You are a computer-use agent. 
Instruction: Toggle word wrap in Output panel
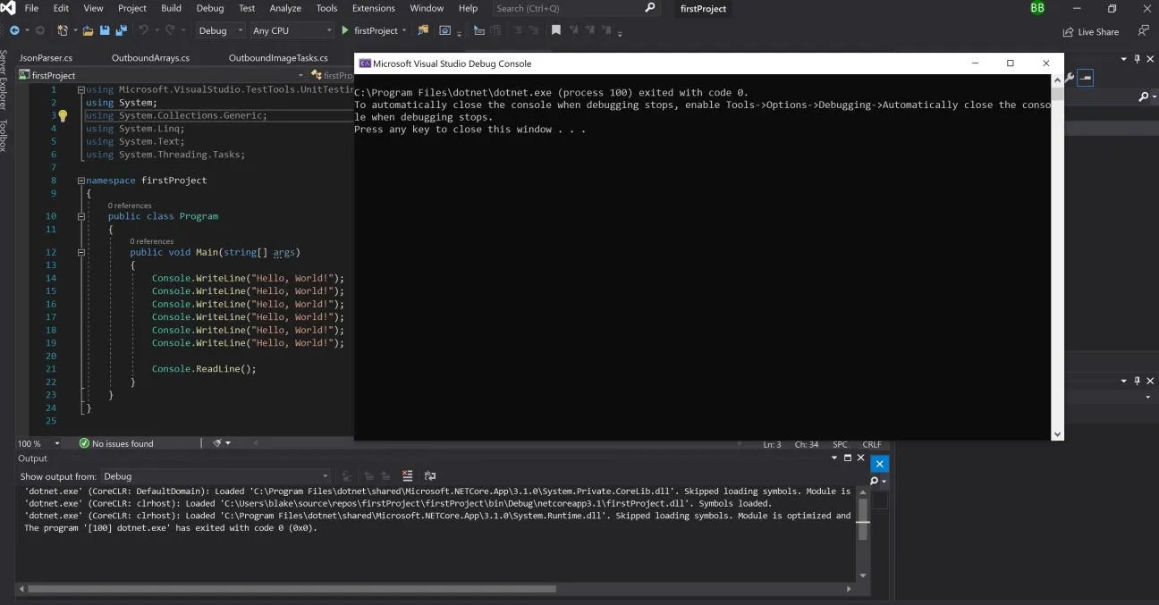click(x=430, y=476)
